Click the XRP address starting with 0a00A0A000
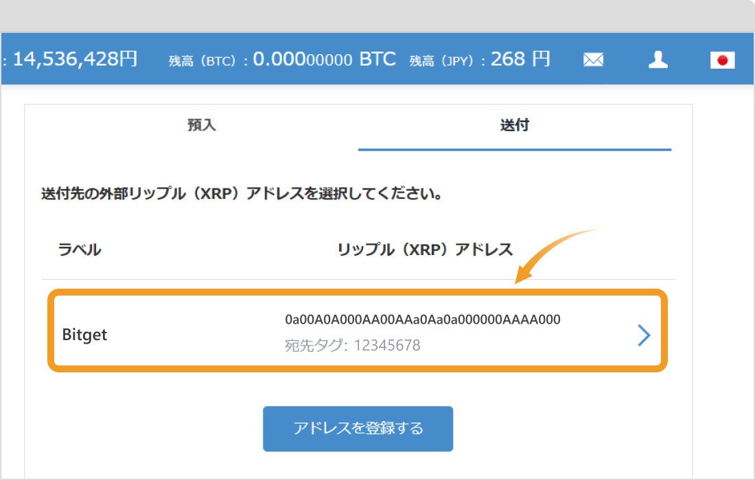The width and height of the screenshot is (755, 480). 423,320
